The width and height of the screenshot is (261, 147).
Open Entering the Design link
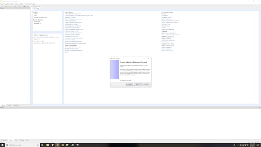point(71,21)
